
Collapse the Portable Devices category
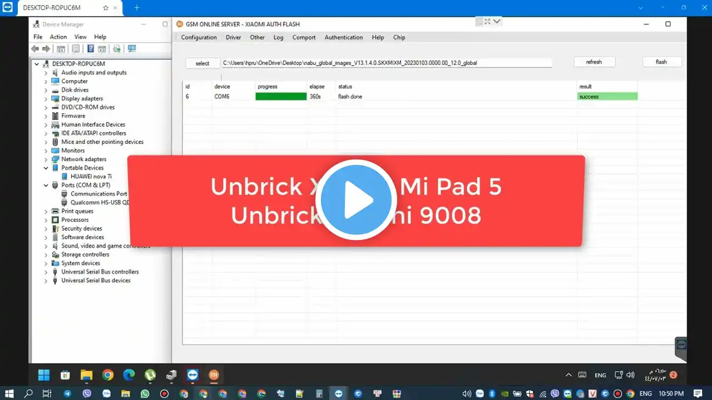(x=46, y=168)
